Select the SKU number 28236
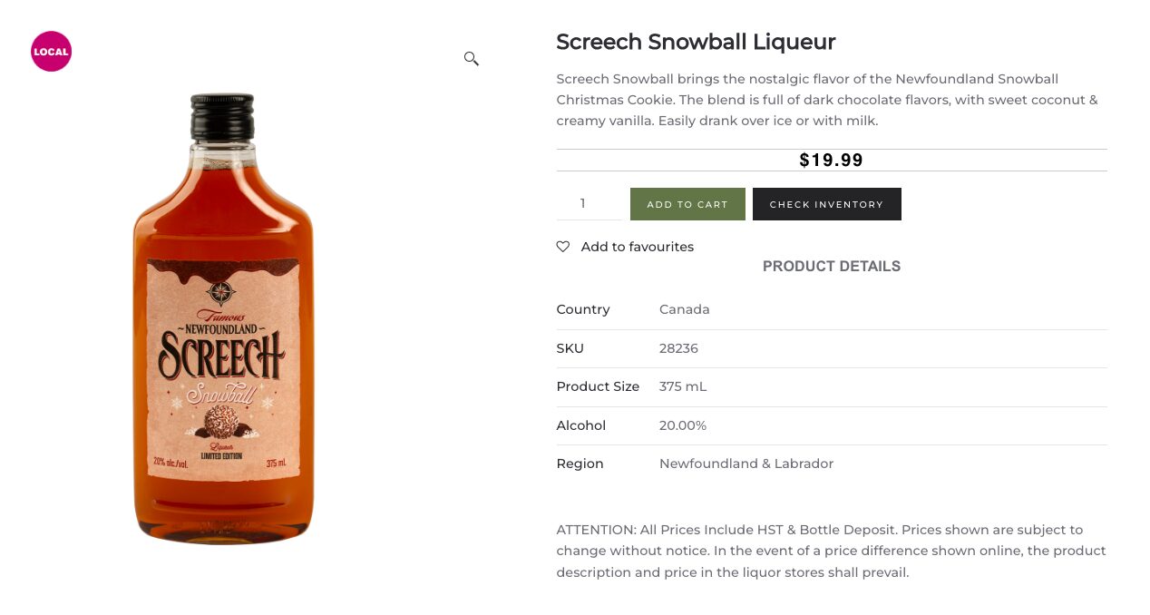The image size is (1150, 615). 678,348
